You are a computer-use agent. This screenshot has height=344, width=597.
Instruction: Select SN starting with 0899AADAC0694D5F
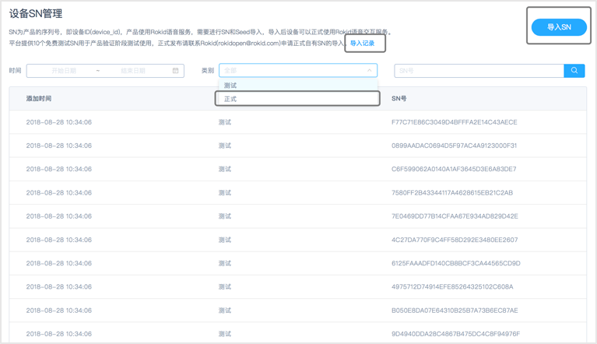(455, 146)
